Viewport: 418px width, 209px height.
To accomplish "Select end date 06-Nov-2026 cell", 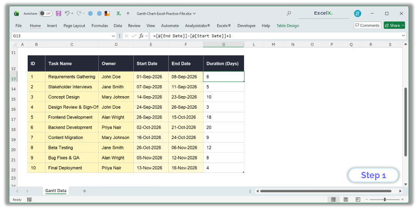I will tap(186, 148).
